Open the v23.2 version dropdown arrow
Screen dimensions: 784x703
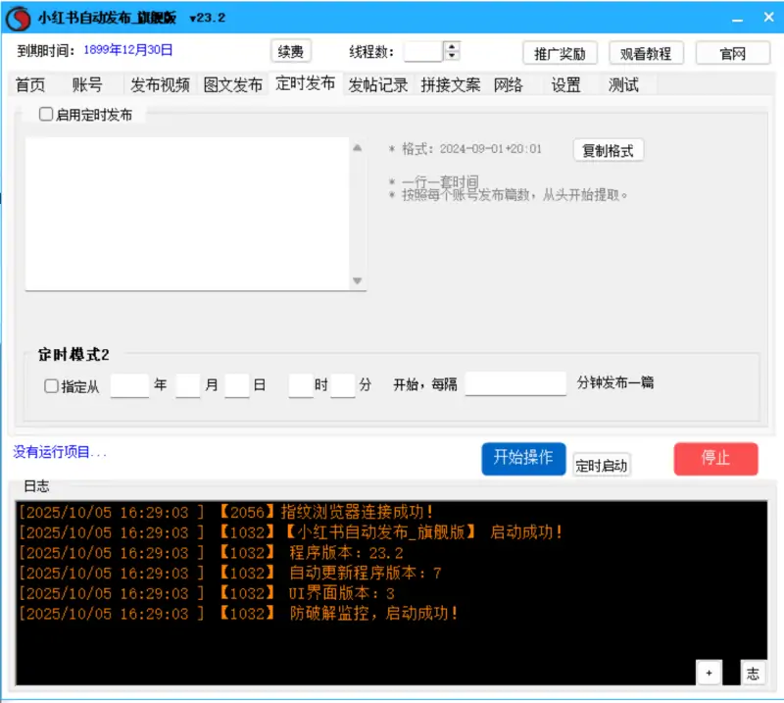coord(193,19)
